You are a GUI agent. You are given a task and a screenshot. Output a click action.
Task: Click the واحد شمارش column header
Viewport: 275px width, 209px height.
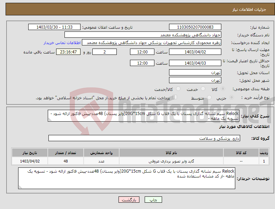(101, 153)
